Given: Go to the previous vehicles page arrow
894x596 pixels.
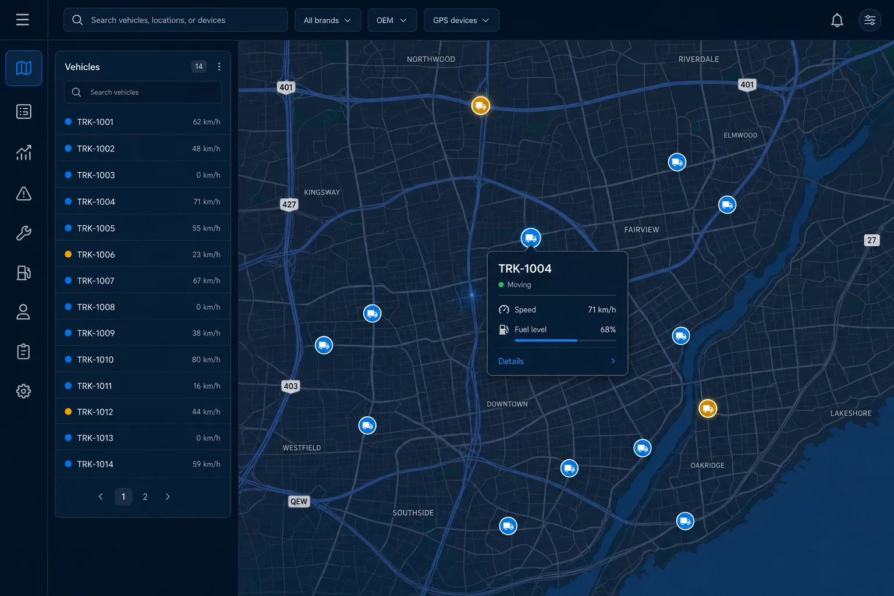Looking at the screenshot, I should (101, 496).
